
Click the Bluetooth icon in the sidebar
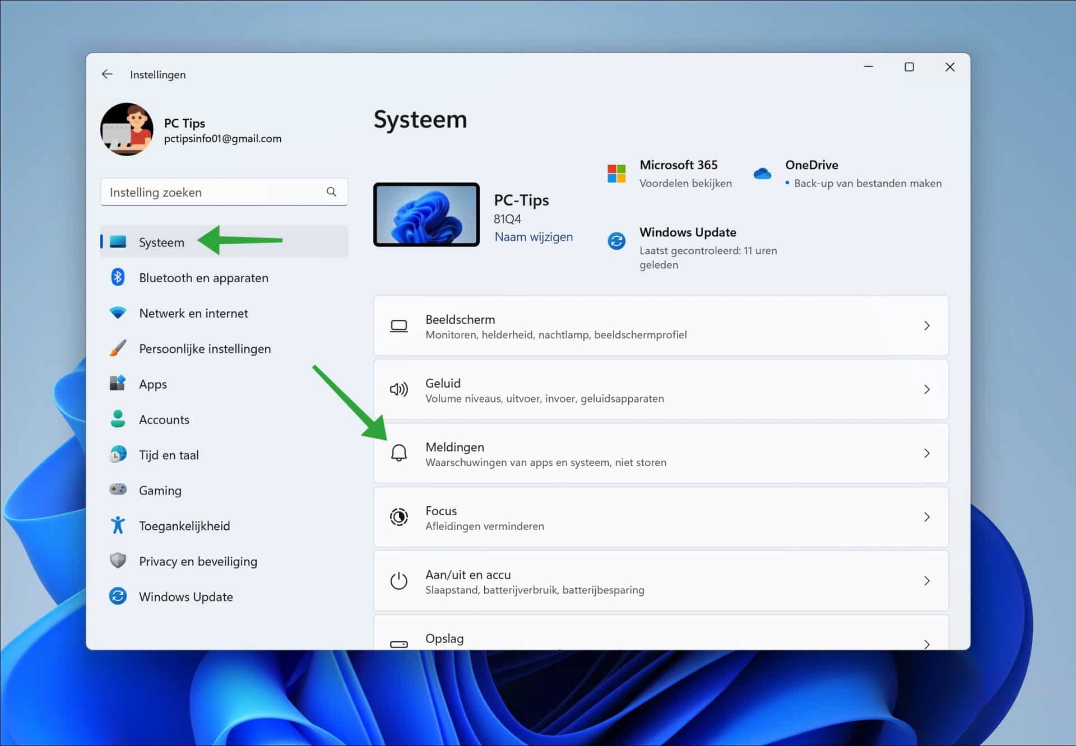click(118, 277)
